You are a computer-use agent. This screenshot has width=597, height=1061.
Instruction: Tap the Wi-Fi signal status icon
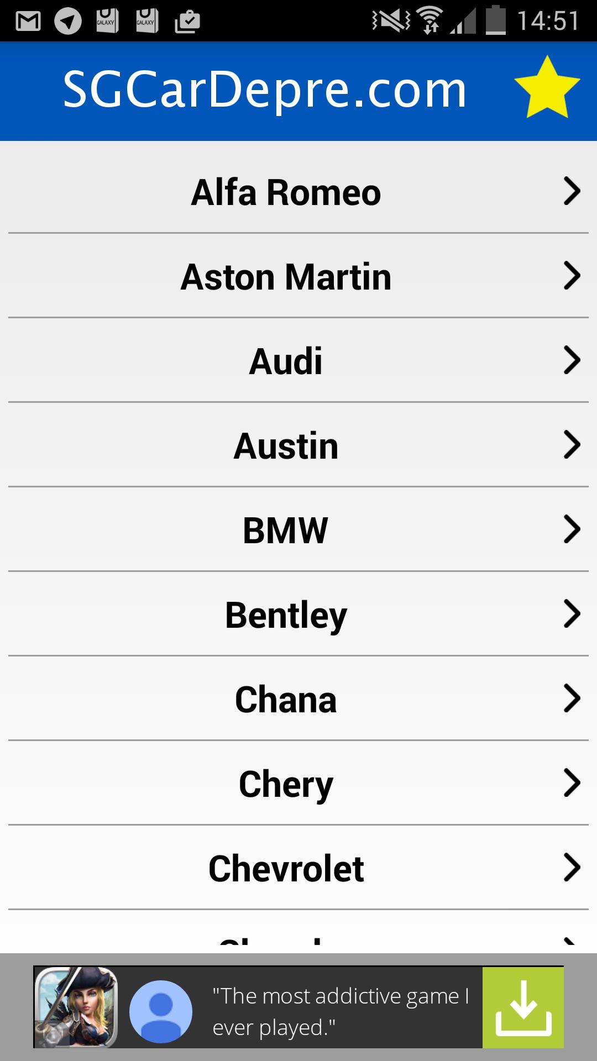(431, 21)
